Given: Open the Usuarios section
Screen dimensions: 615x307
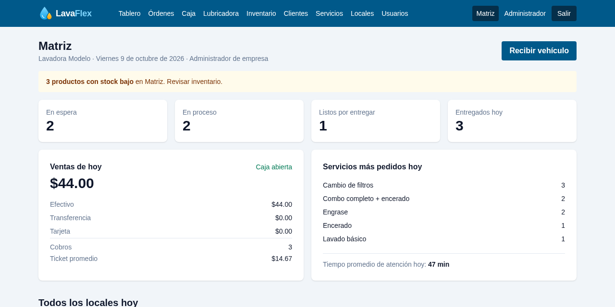Looking at the screenshot, I should 394,13.
